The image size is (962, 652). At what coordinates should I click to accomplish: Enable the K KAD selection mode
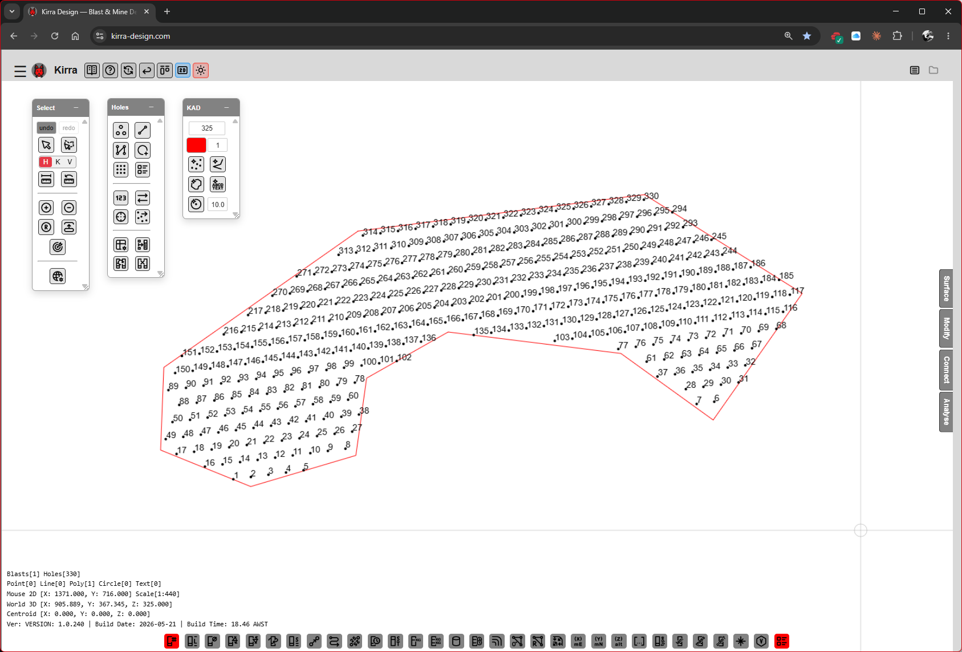(x=58, y=162)
